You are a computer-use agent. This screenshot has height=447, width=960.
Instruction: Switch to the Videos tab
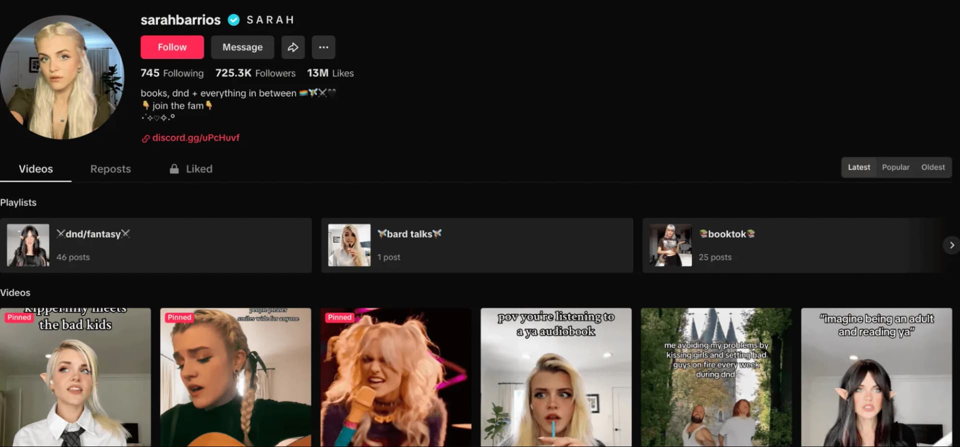coord(35,169)
